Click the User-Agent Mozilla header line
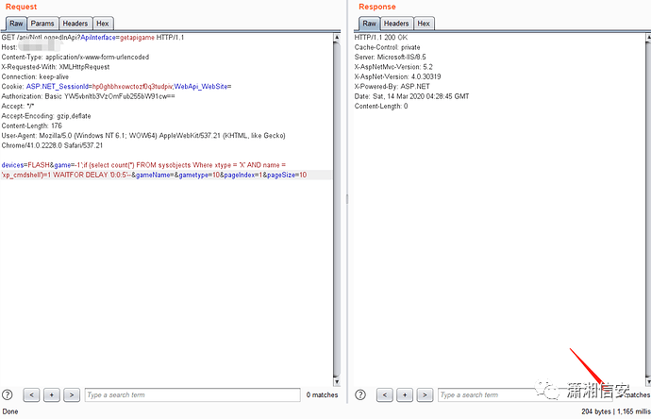Viewport: 651px width, 419px height. click(143, 135)
